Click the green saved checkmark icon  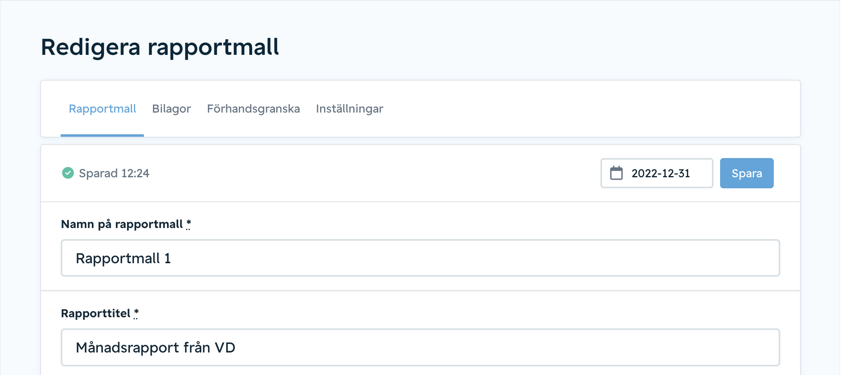pos(68,173)
